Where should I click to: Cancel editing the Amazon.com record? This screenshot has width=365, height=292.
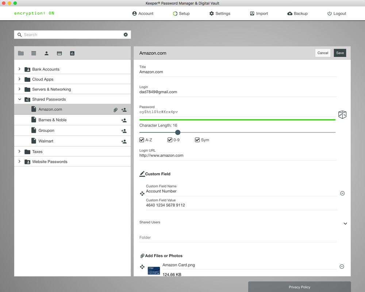pos(323,53)
